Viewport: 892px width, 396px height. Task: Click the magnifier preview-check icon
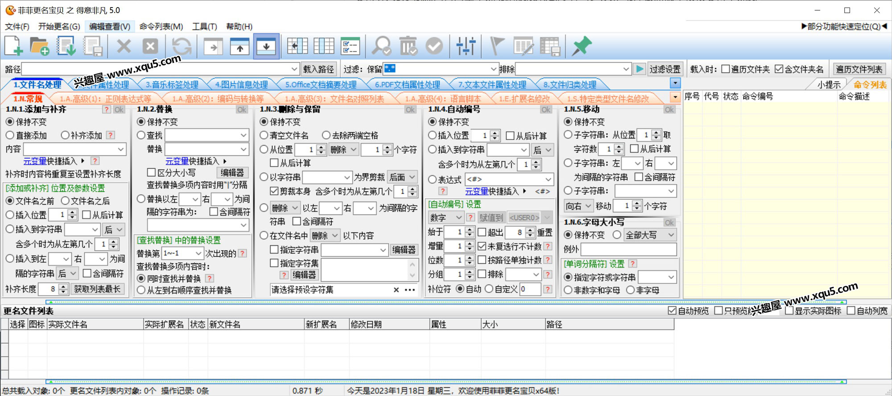(382, 46)
